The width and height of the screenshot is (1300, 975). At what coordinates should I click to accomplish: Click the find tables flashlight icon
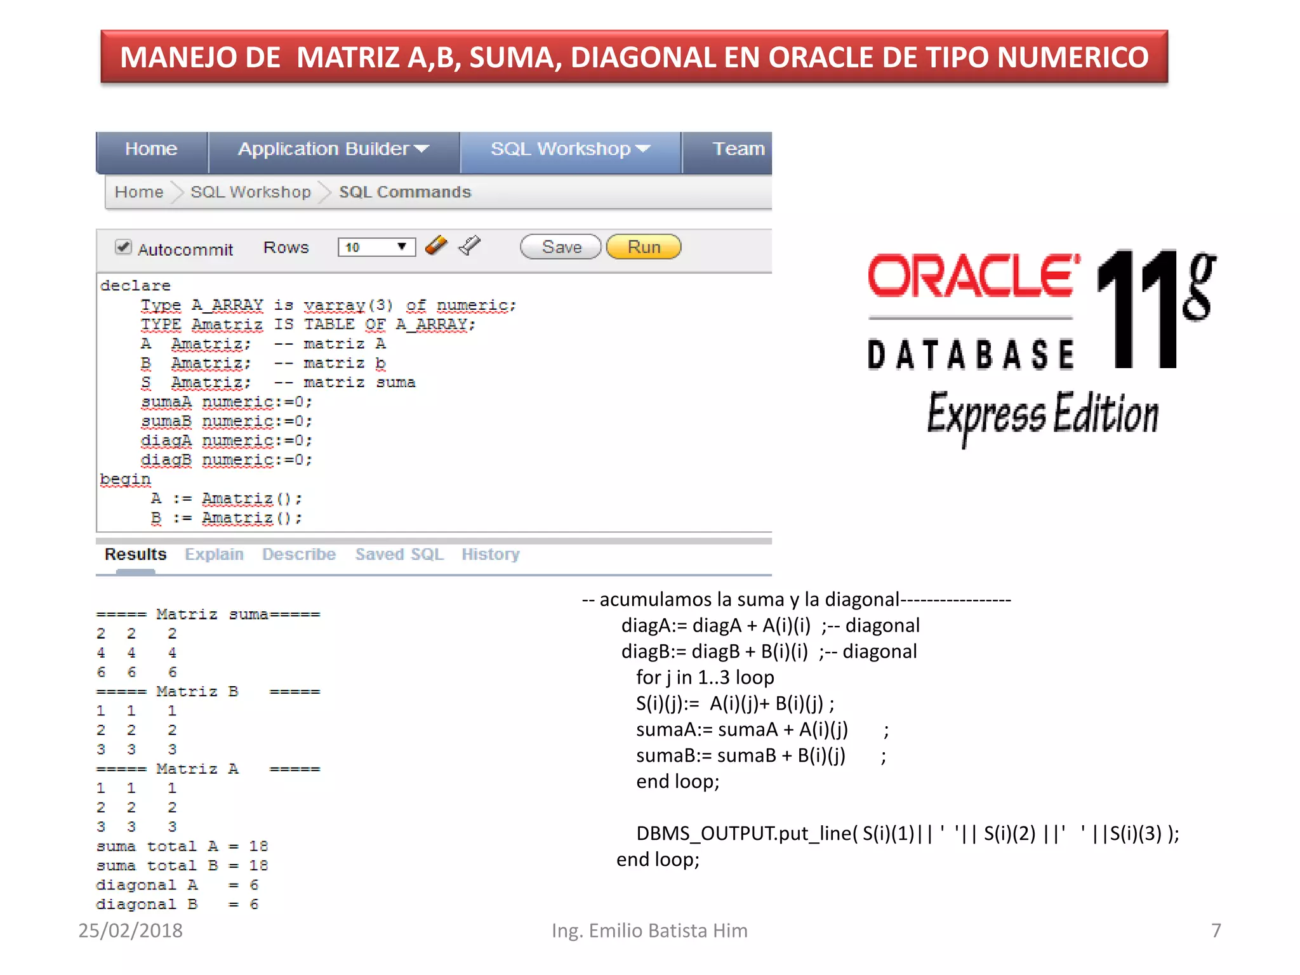[x=470, y=246]
